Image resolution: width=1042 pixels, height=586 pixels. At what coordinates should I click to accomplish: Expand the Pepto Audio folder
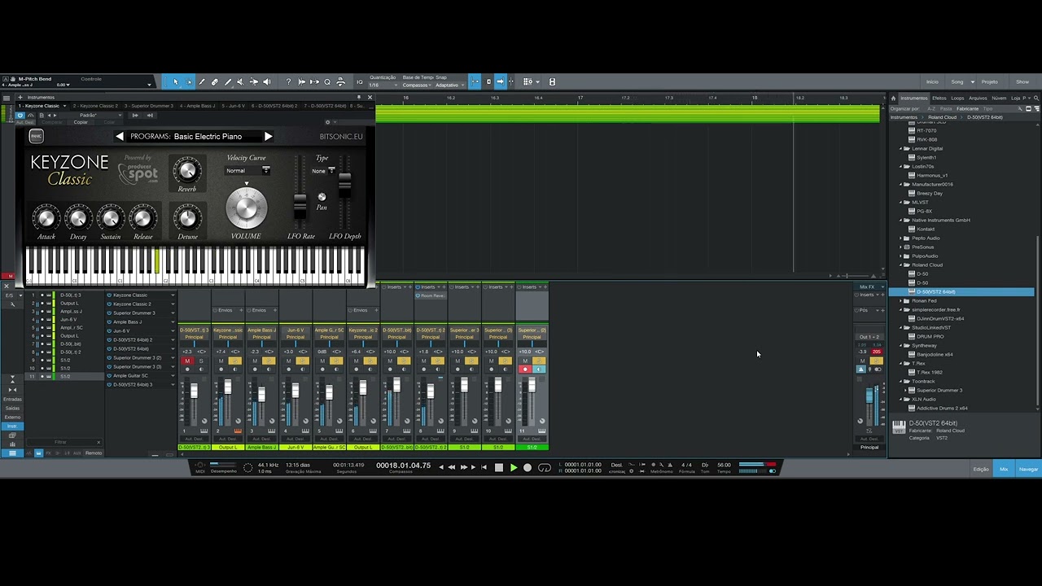tap(901, 238)
